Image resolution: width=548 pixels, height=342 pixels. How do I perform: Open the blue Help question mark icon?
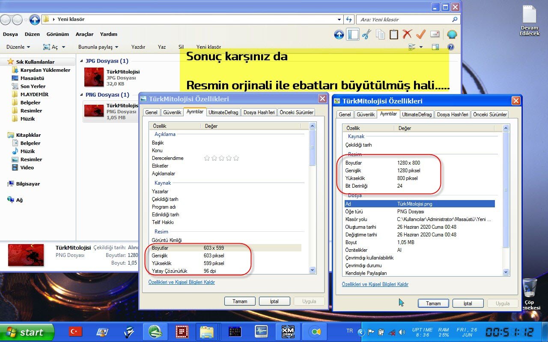450,47
